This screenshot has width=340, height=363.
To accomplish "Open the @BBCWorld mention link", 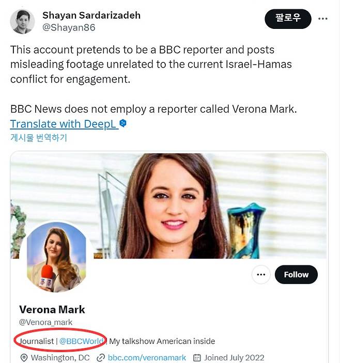I will [x=82, y=341].
